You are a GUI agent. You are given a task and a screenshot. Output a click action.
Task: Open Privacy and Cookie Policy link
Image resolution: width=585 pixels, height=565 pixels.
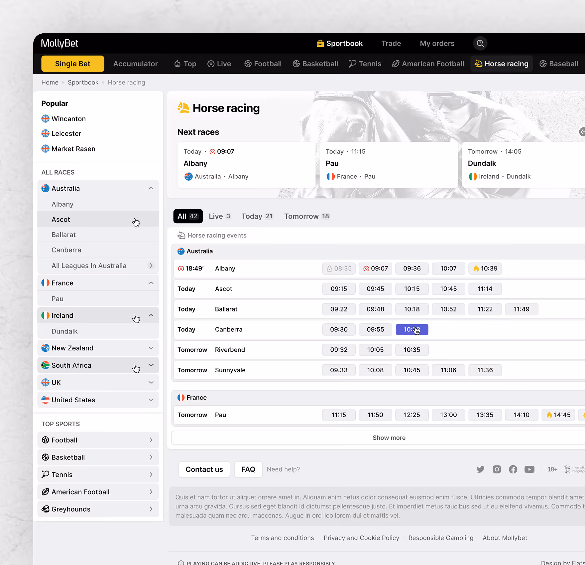click(x=361, y=538)
